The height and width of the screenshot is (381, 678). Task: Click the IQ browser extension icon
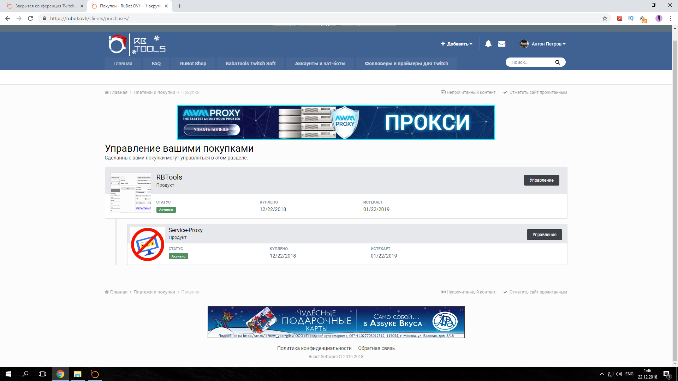pos(631,18)
